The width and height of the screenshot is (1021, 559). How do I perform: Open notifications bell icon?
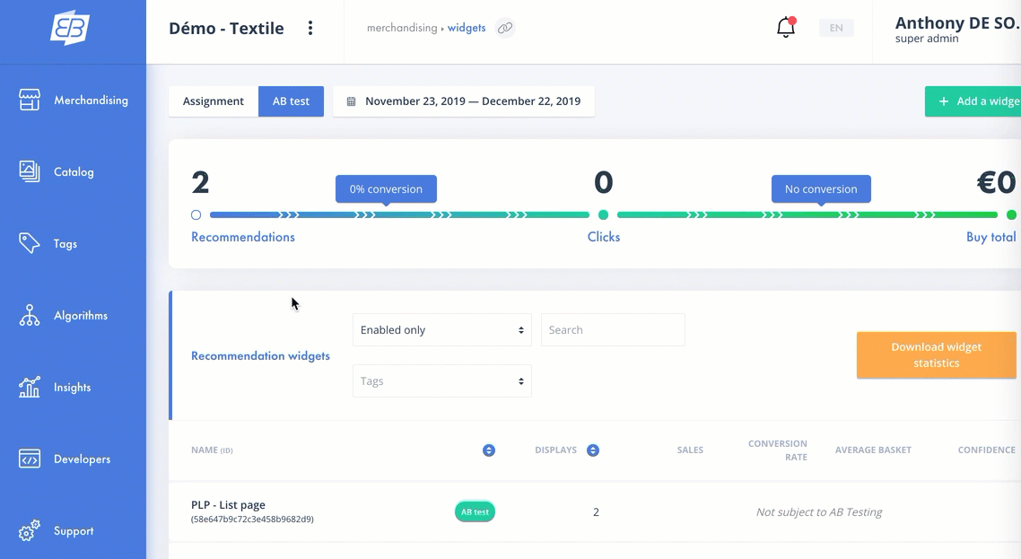pyautogui.click(x=786, y=27)
